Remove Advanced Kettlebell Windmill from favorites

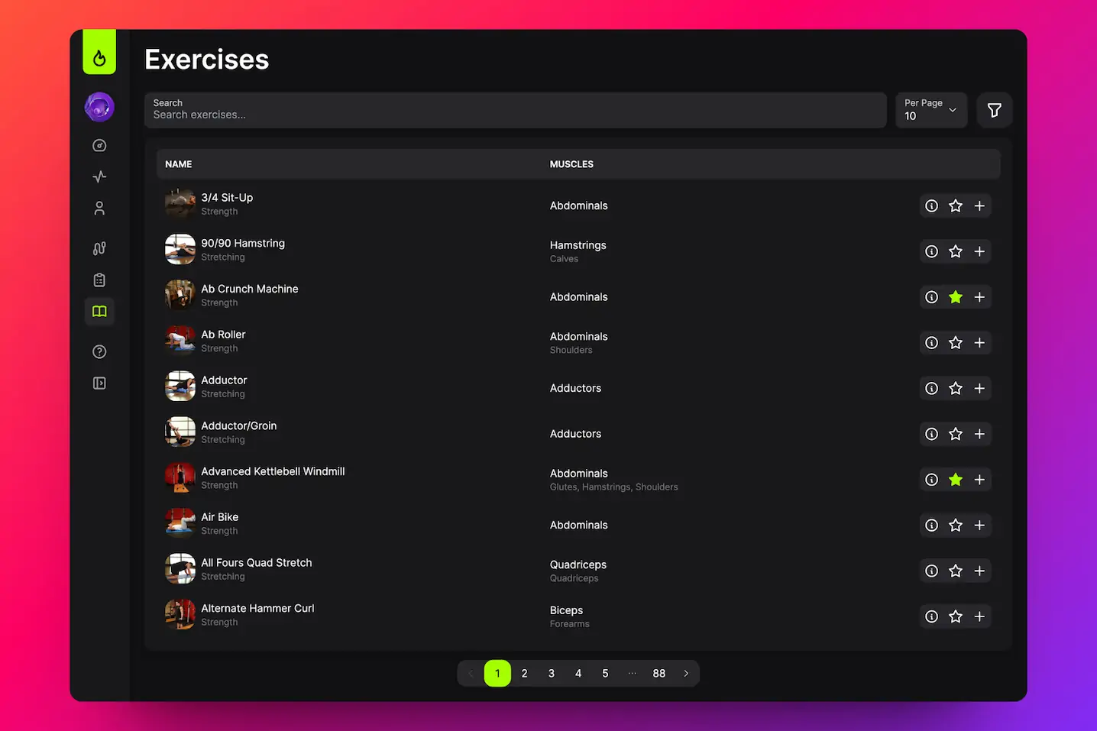click(955, 480)
